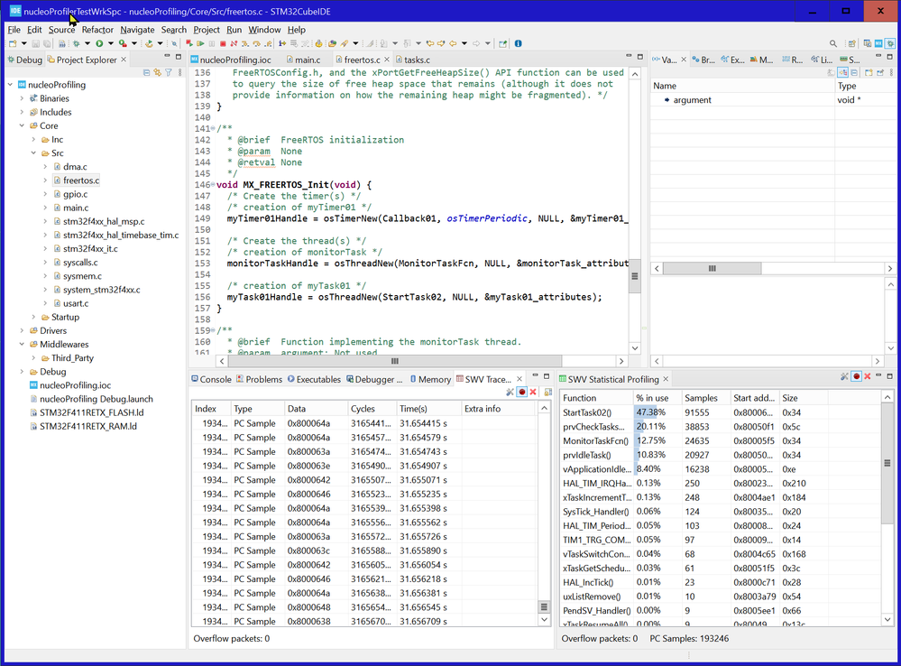Collapse the Core folder
The height and width of the screenshot is (666, 901).
22,126
